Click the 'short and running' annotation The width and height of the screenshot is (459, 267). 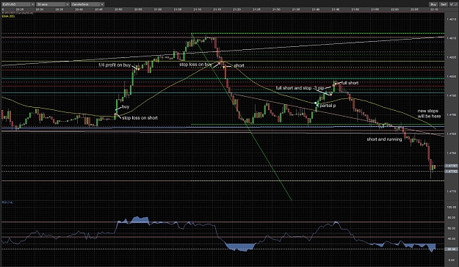[384, 139]
